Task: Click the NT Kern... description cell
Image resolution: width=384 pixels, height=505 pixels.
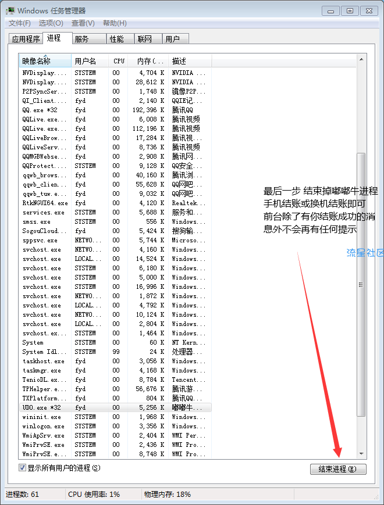Action: point(189,342)
